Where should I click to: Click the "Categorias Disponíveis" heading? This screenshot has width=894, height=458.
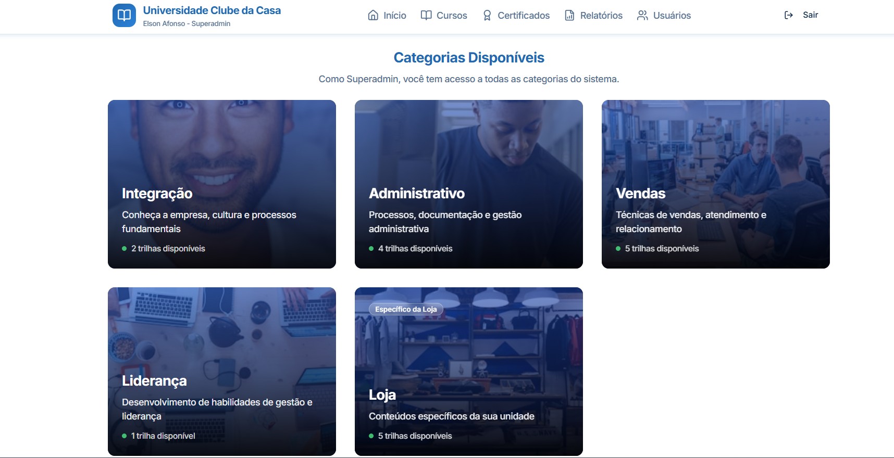pos(469,58)
